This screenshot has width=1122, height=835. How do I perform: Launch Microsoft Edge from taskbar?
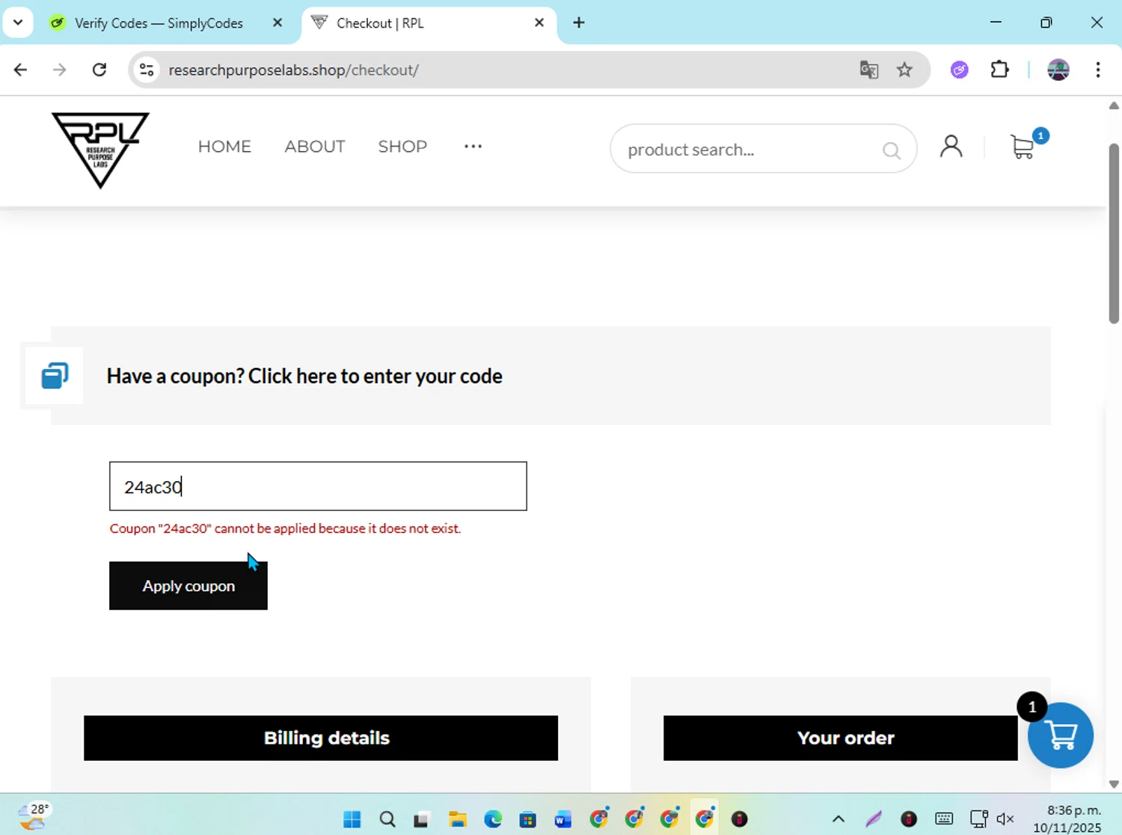click(492, 819)
